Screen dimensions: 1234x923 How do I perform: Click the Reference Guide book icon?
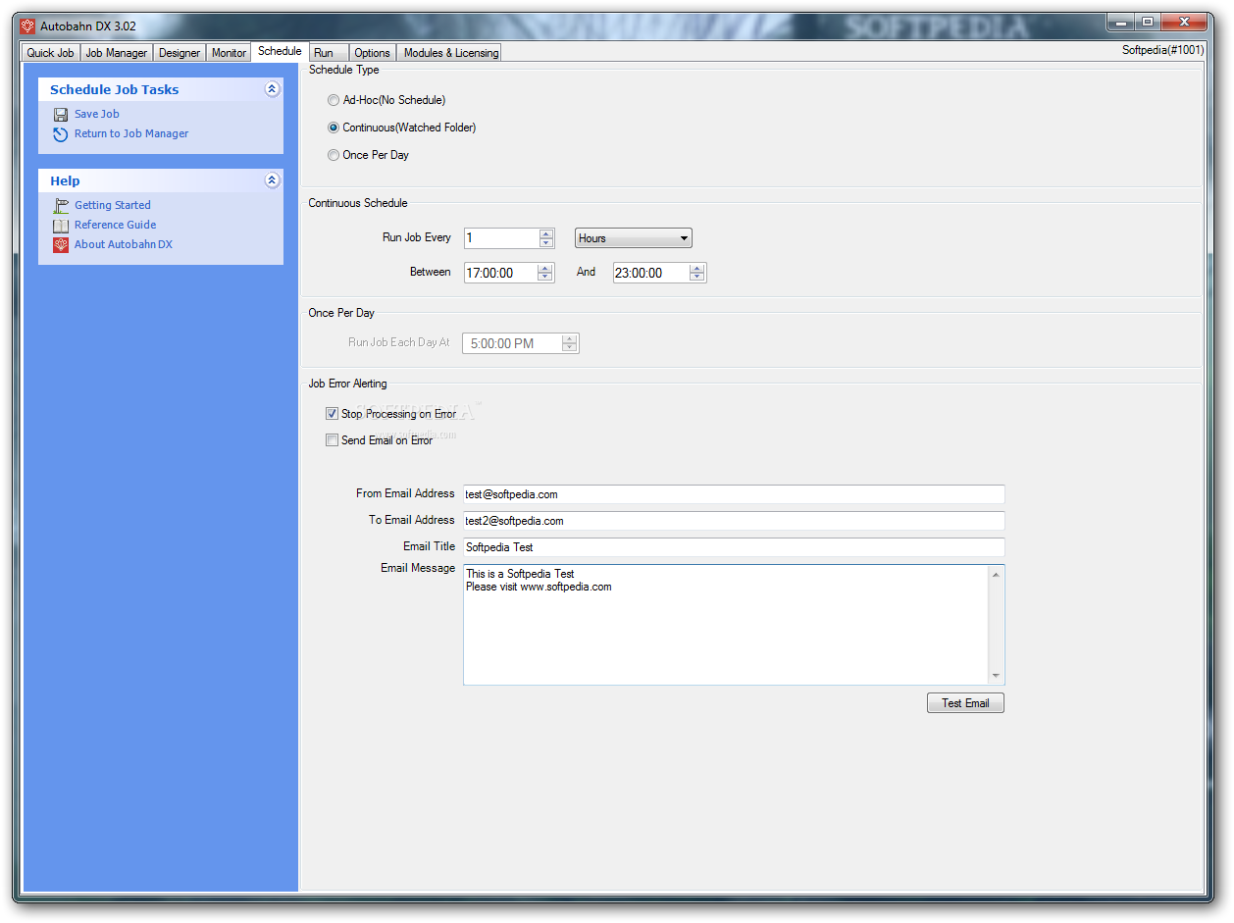click(x=61, y=226)
